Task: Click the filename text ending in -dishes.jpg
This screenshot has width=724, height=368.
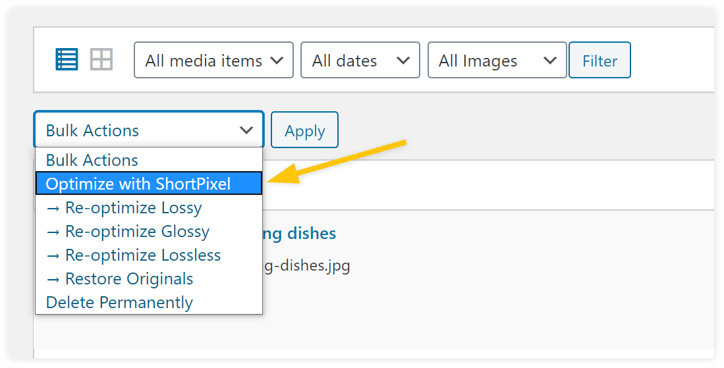Action: 306,266
